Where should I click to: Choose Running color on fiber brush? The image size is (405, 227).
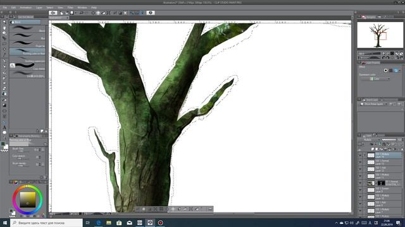pyautogui.click(x=27, y=52)
